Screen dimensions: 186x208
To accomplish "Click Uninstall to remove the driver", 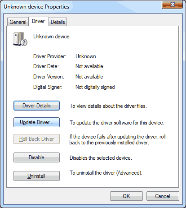I will pos(36,176).
